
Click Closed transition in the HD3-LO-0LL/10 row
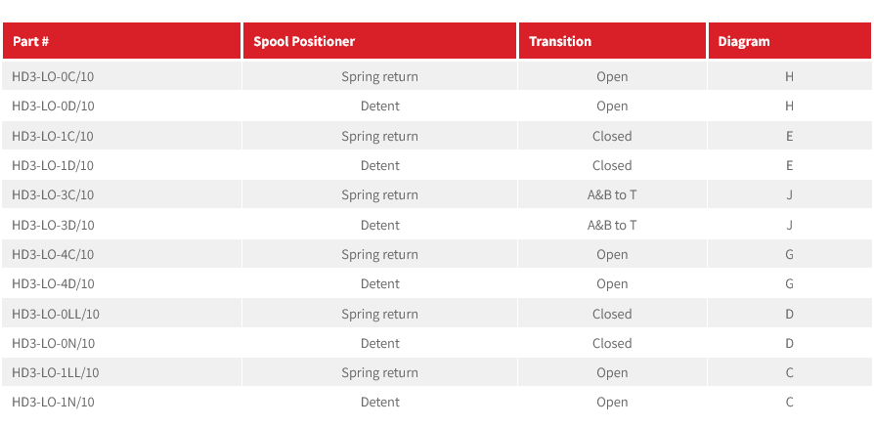(x=612, y=314)
